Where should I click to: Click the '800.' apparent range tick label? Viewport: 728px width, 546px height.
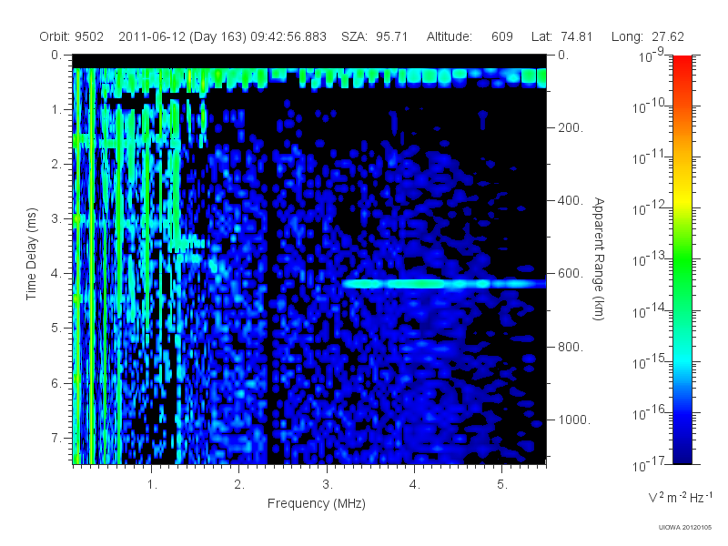pos(571,347)
